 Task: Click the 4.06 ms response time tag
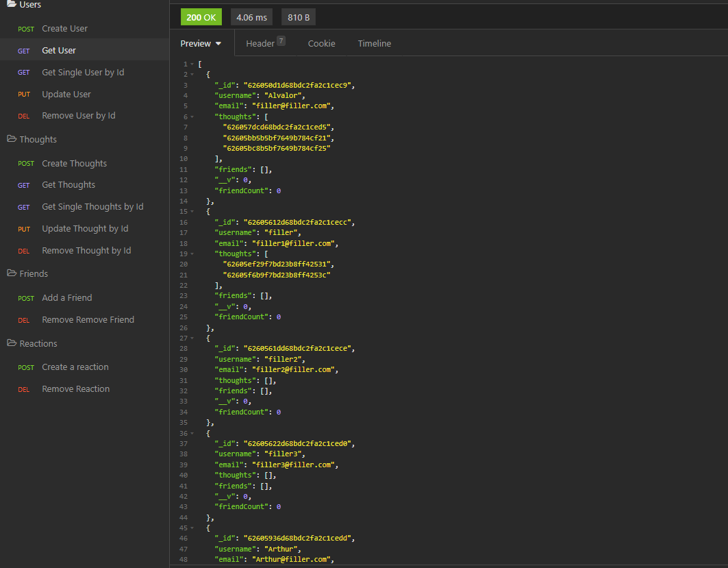pyautogui.click(x=251, y=17)
